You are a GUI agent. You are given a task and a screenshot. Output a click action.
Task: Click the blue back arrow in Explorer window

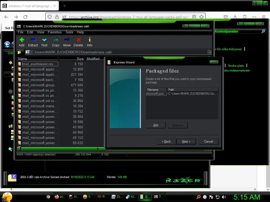click(7, 44)
